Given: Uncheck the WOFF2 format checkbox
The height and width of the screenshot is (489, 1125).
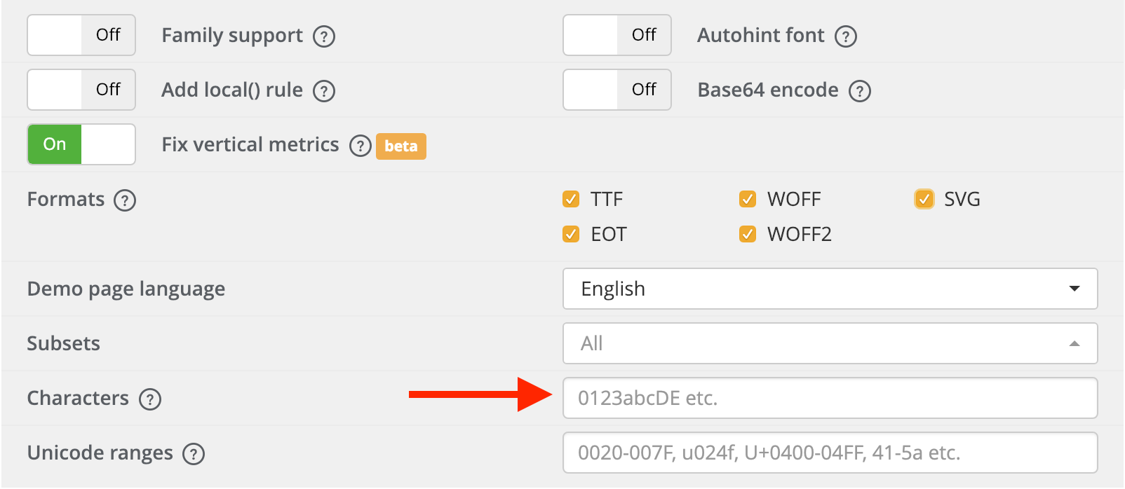Looking at the screenshot, I should pyautogui.click(x=748, y=234).
